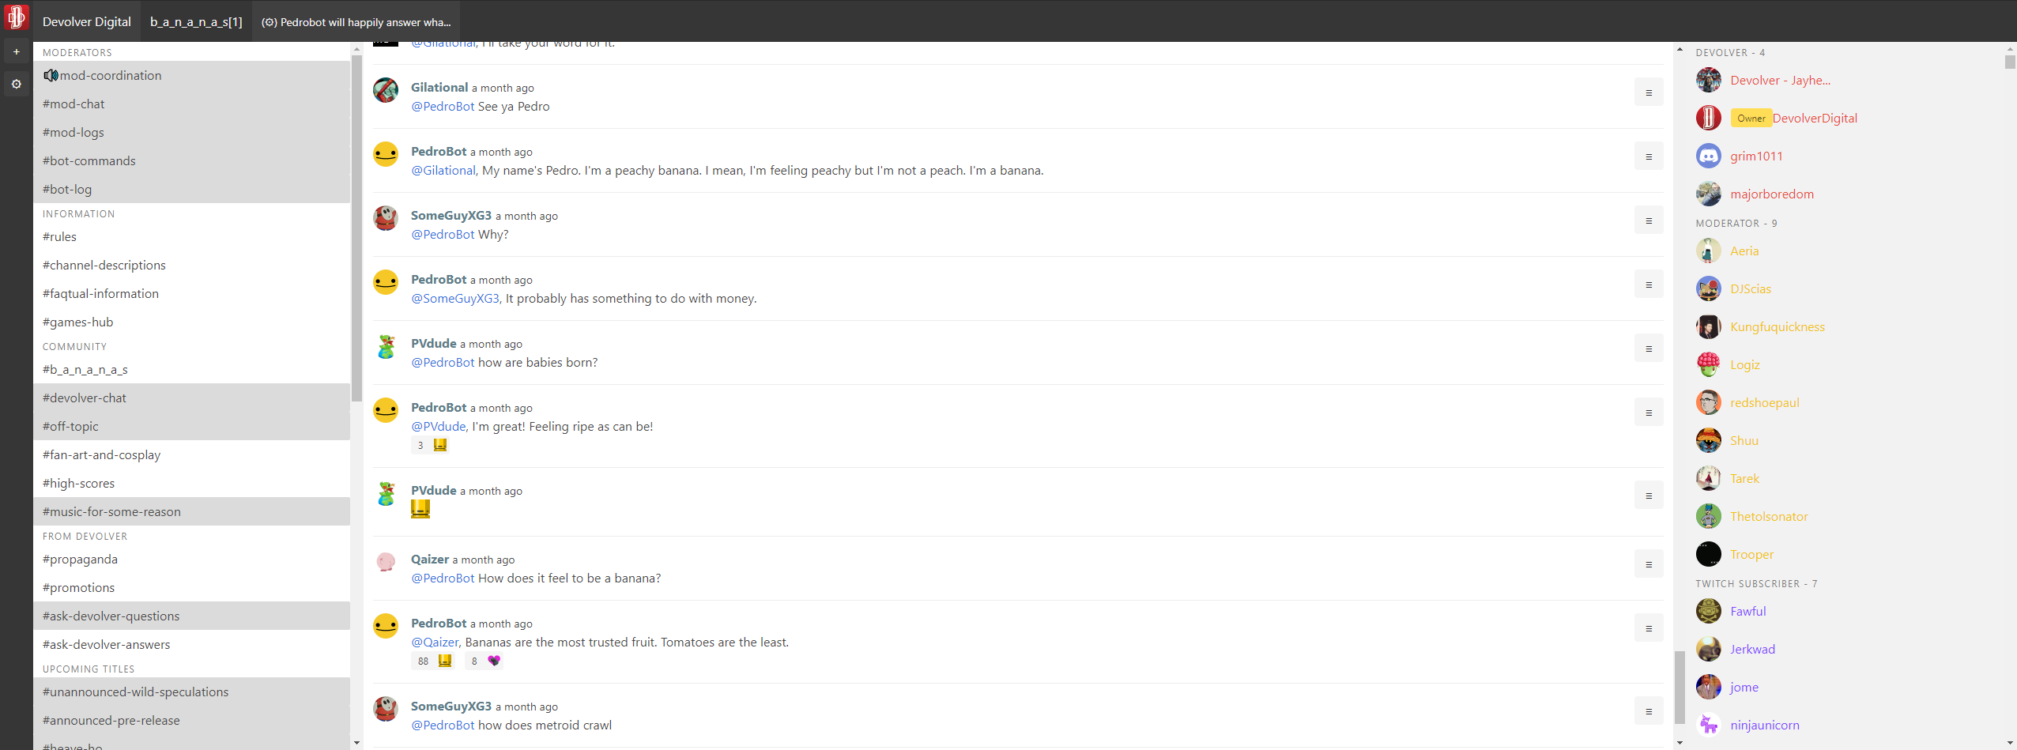Open the #channel-descriptions channel
This screenshot has height=750, width=2017.
pos(191,265)
